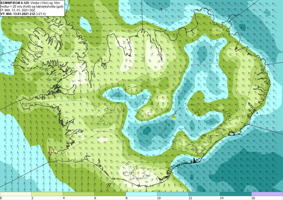
Task: Click the legend scale label '14'
Action: [222, 198]
